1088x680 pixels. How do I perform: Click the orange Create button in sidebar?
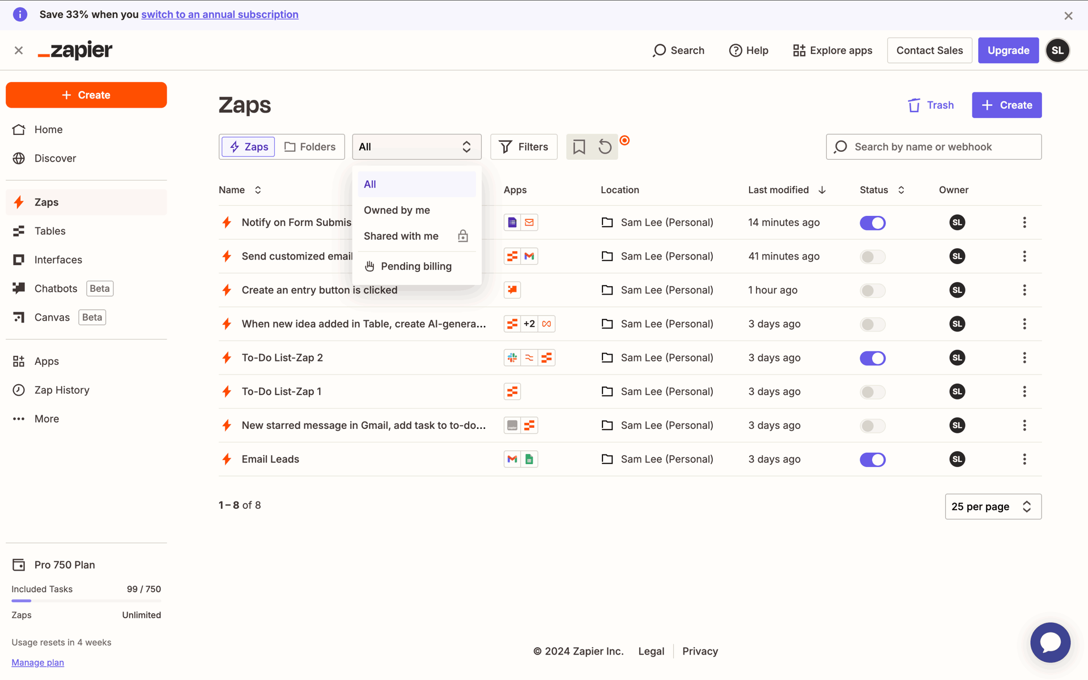click(x=86, y=95)
